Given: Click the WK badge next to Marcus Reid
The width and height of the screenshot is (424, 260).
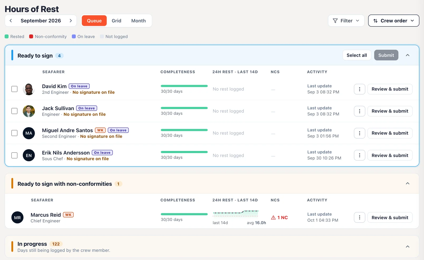Looking at the screenshot, I should pos(68,215).
